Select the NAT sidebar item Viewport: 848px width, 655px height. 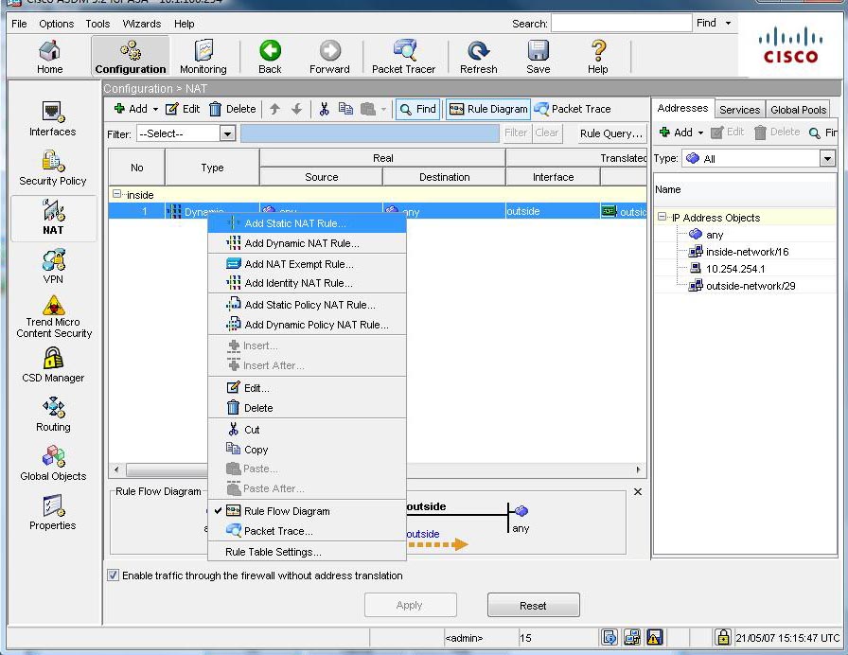53,218
